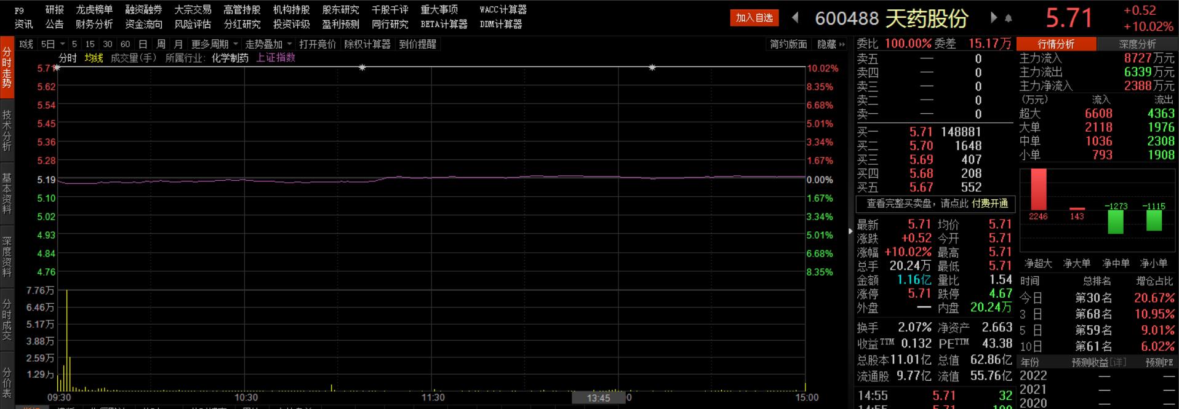
Task: Open the WACC计算器 menu item
Action: (x=503, y=10)
